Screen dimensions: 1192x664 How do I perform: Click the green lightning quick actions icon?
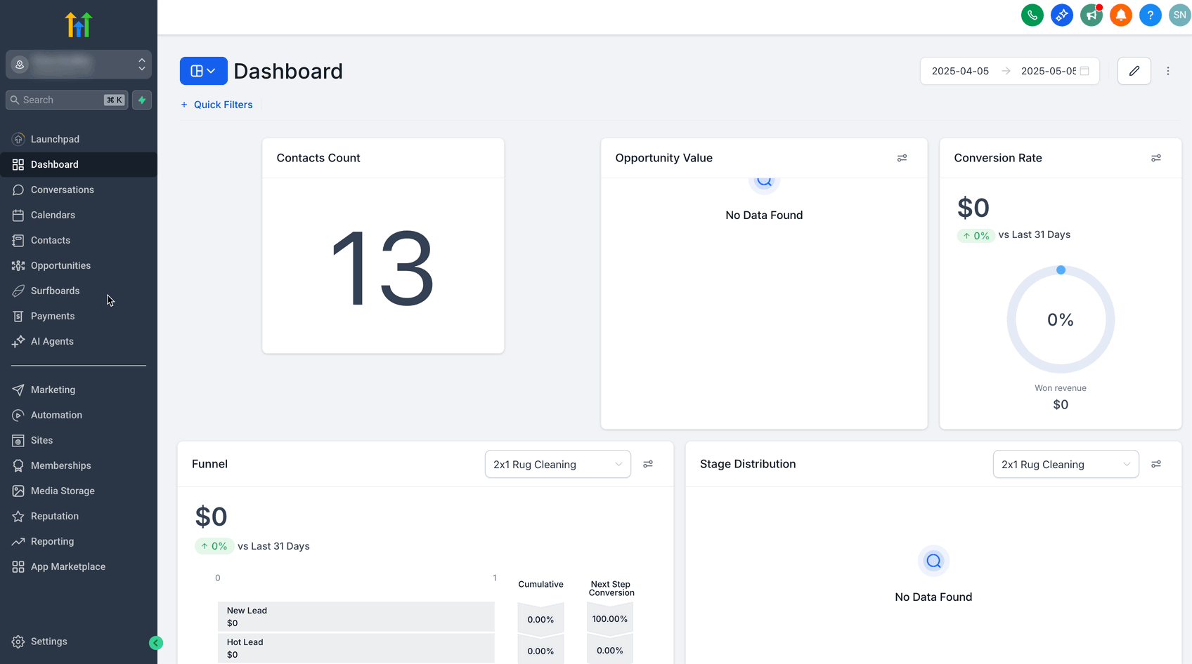click(x=142, y=100)
